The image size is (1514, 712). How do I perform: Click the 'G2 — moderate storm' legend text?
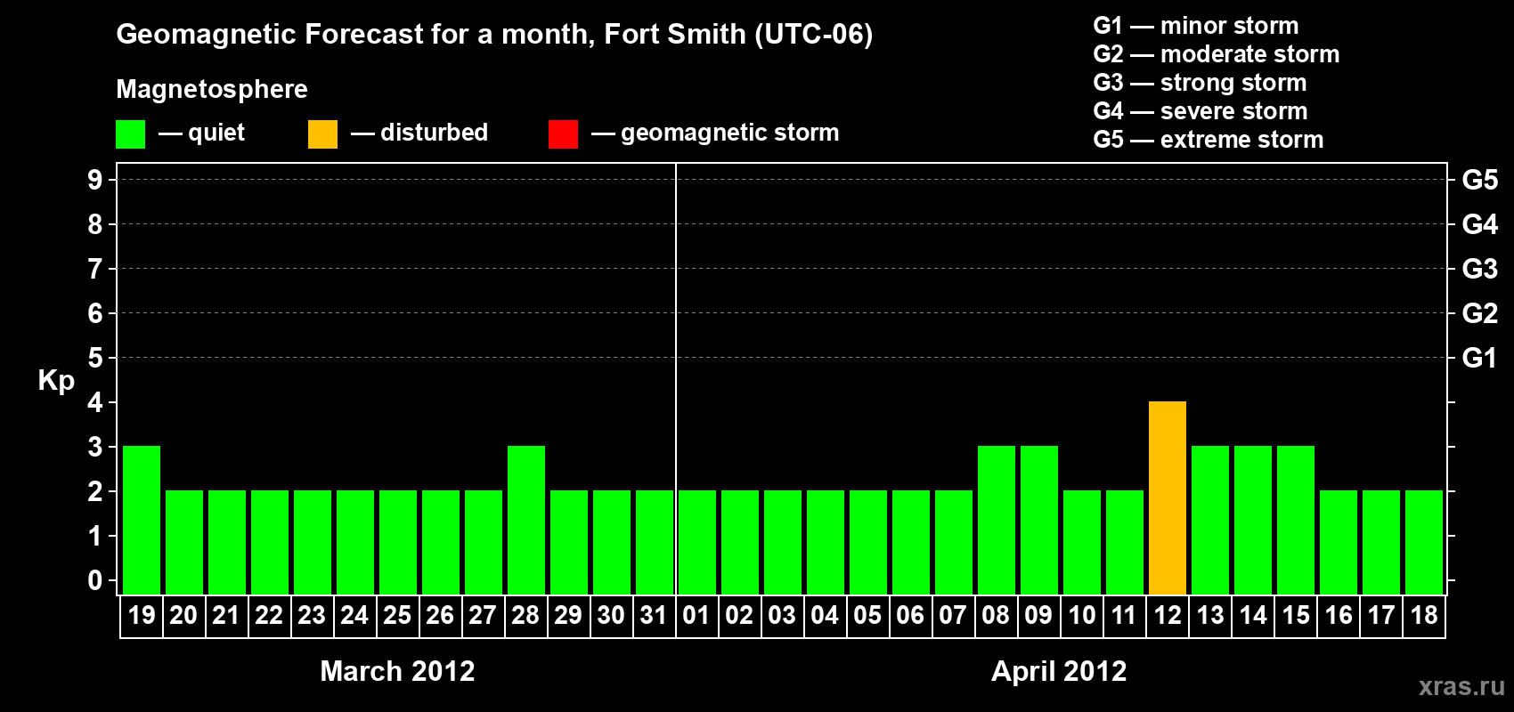coord(1217,54)
